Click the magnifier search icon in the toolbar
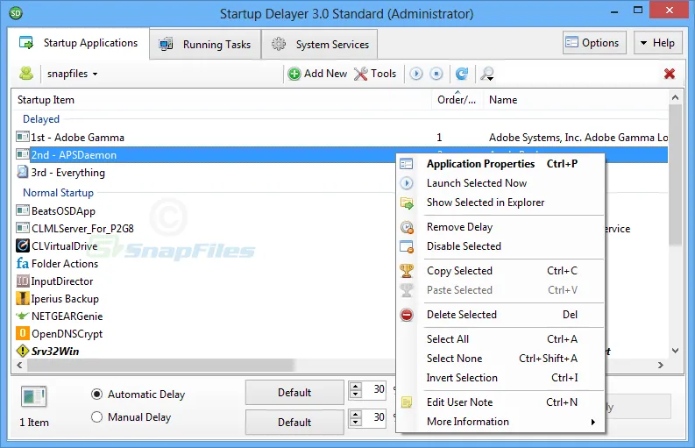Screen dimensions: 695x448 486,74
